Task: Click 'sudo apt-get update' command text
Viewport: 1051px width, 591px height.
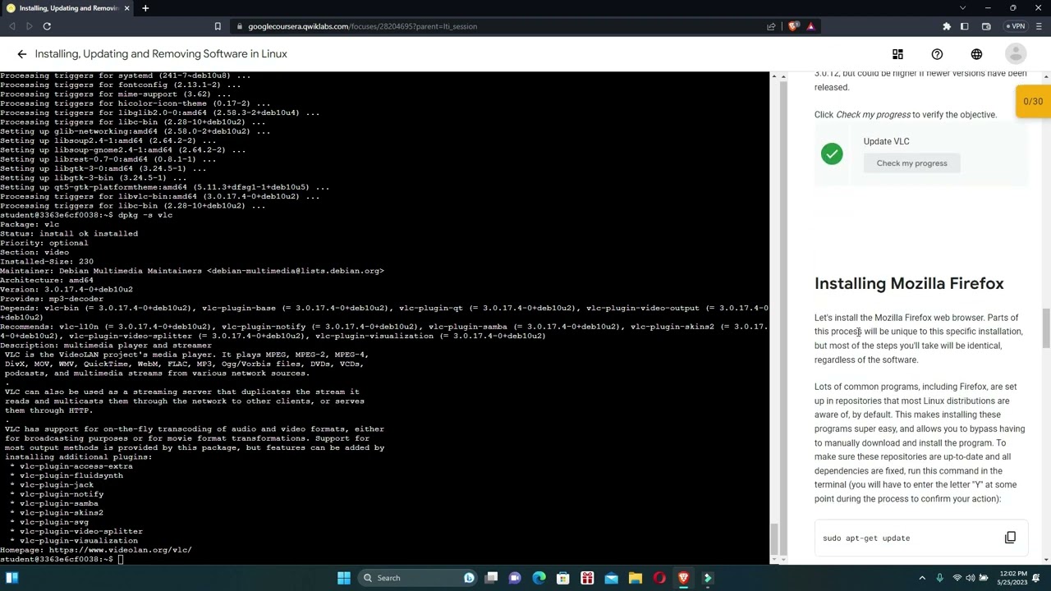Action: 866,538
